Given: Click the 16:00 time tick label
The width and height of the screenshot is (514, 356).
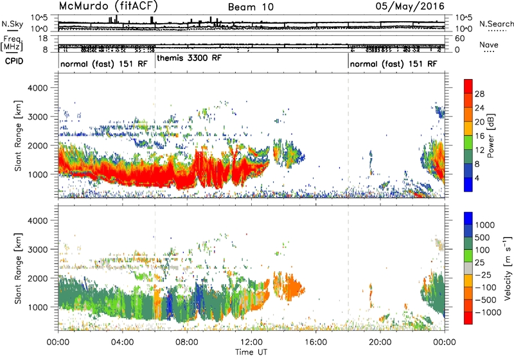Looking at the screenshot, I should 315,343.
